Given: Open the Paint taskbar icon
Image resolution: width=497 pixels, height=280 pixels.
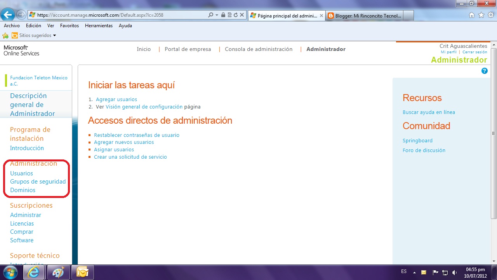Looking at the screenshot, I should coord(58,273).
